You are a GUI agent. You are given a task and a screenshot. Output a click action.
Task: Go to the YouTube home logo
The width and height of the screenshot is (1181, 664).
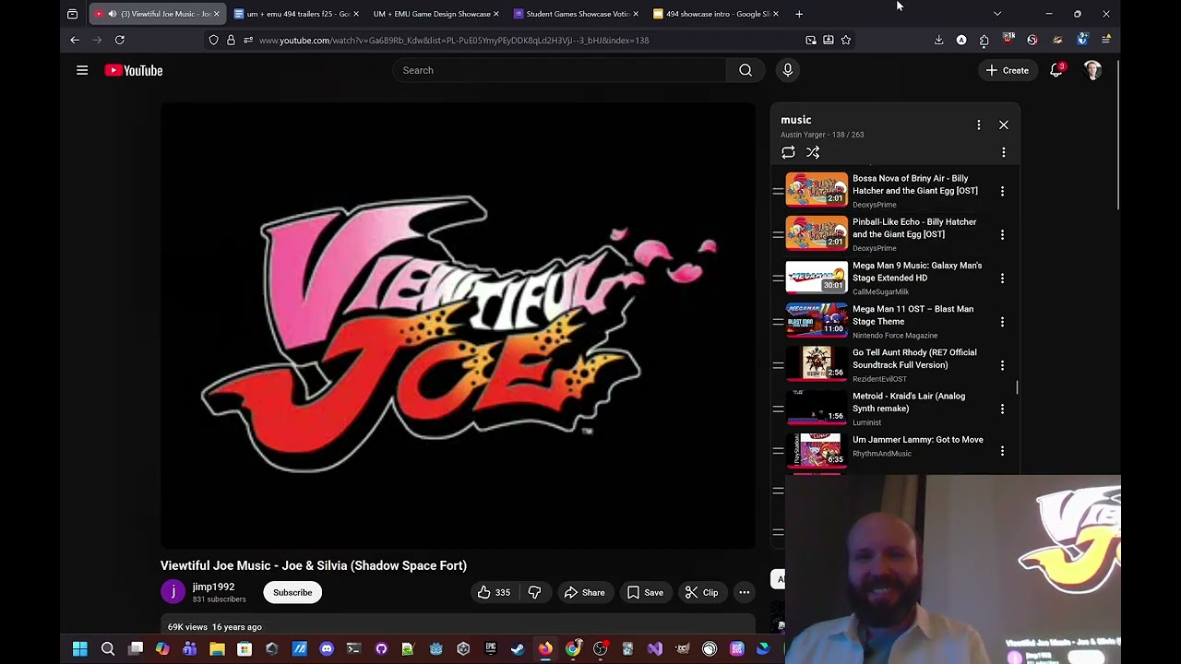134,70
